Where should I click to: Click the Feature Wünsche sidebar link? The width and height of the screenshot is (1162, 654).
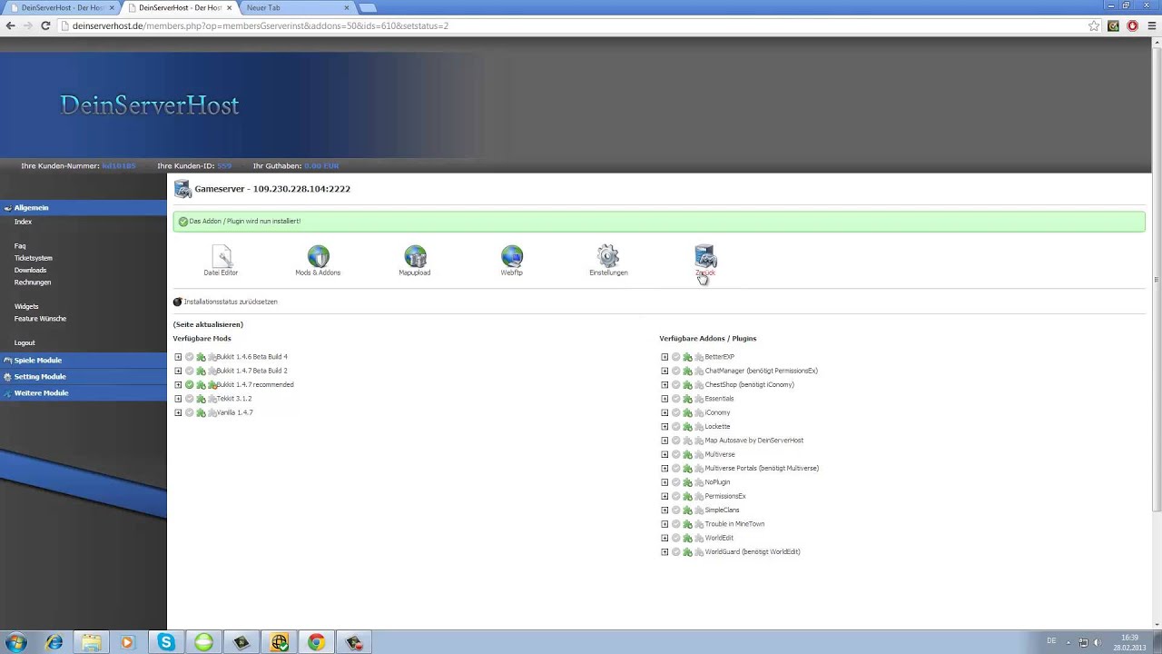40,319
